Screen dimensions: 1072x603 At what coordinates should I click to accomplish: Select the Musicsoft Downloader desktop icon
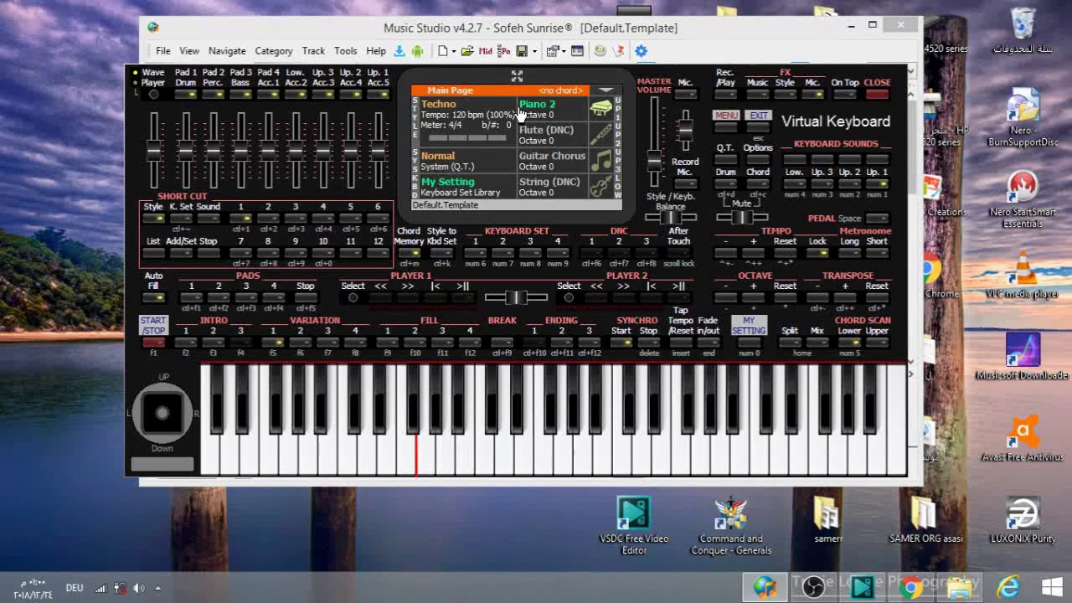(x=1023, y=356)
